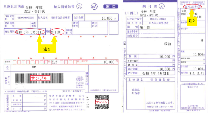
Task: Click the 総合計 label
Action: [84, 61]
